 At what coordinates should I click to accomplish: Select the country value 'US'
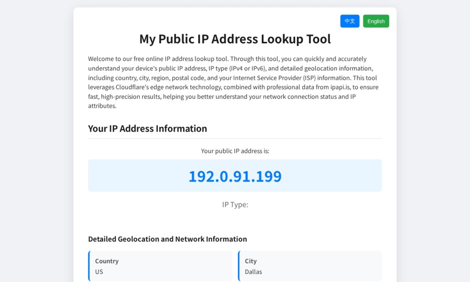pos(99,272)
